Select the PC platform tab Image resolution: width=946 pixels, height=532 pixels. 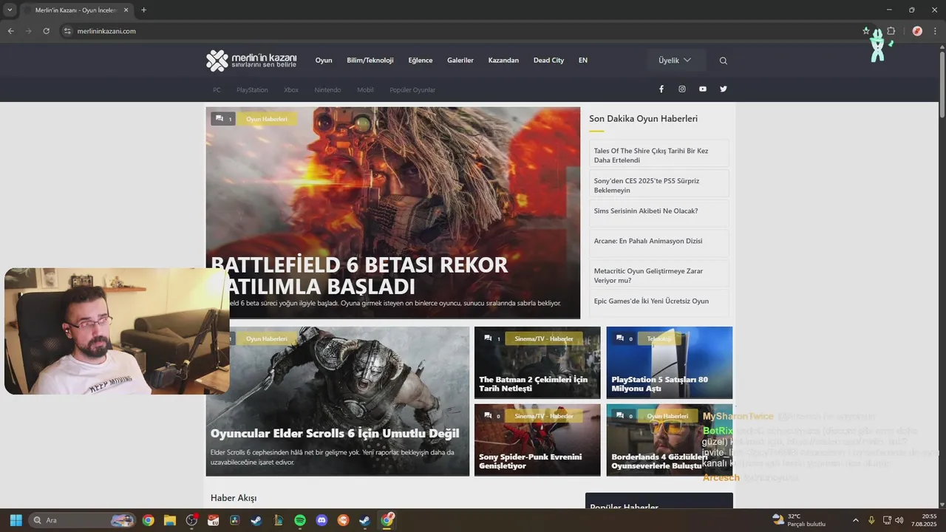pos(217,90)
